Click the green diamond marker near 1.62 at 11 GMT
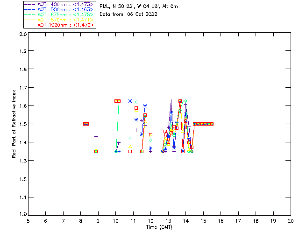Screen dimensions: 299x239 click(x=136, y=102)
